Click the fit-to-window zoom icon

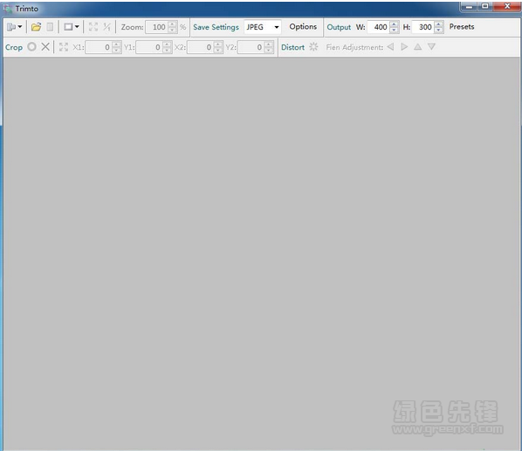coord(93,27)
